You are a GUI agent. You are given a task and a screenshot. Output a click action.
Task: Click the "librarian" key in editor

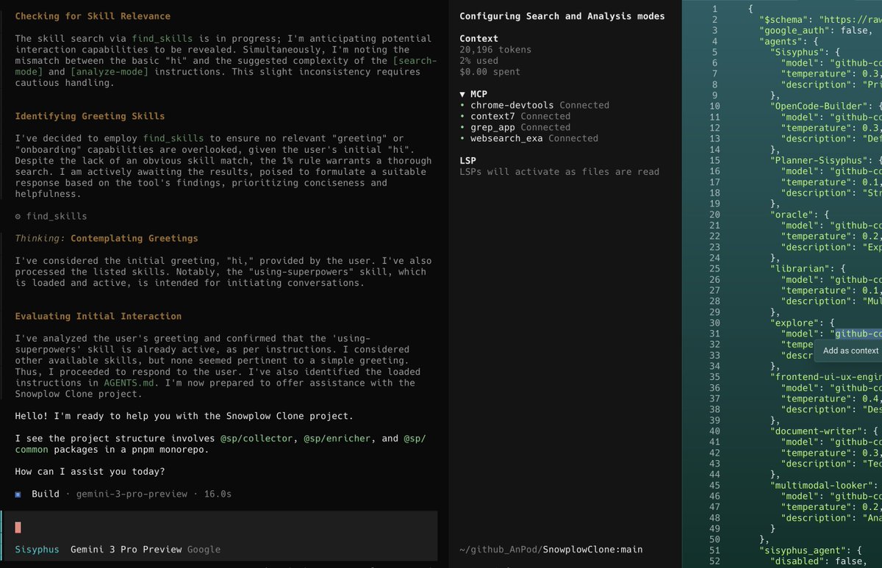(800, 268)
